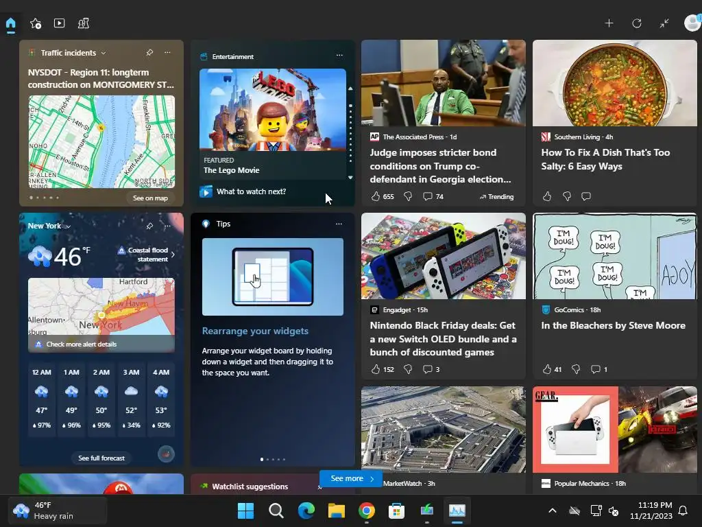This screenshot has height=527, width=702.
Task: Click See on map button
Action: [x=150, y=198]
